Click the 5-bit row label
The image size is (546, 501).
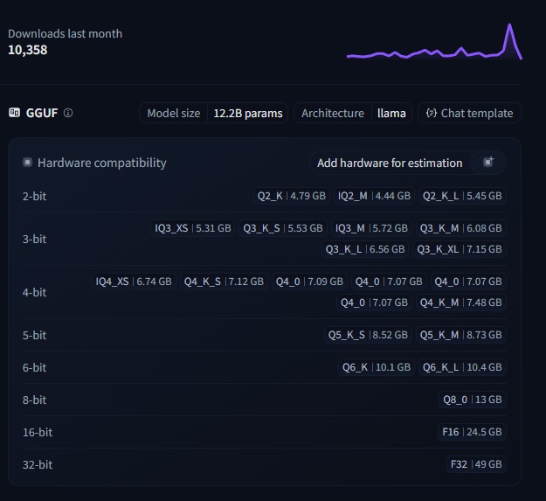[x=34, y=335]
